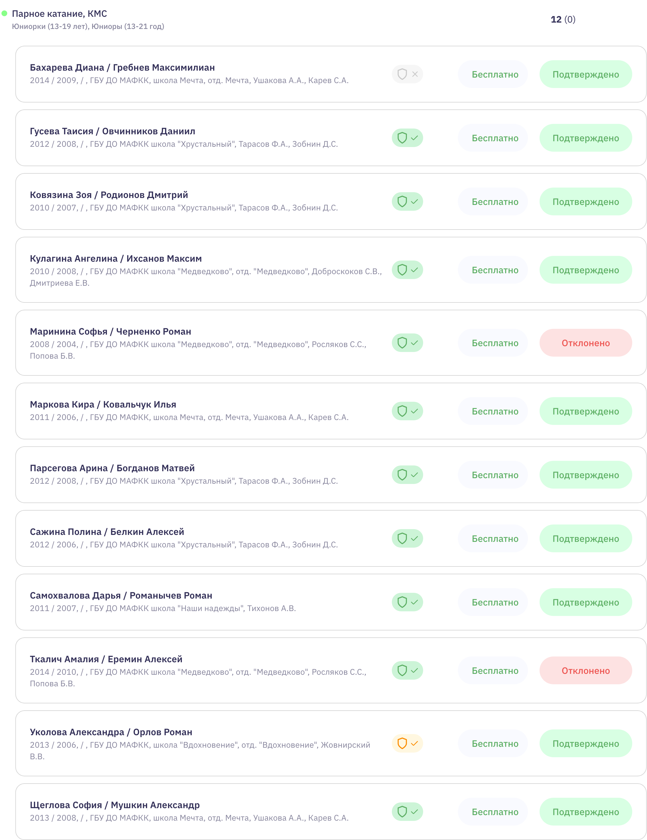Click Подтверждено status for Бахарева Диана
The width and height of the screenshot is (647, 840).
585,74
